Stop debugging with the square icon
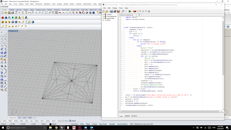Viewport: 231px width, 130px height. point(149,11)
